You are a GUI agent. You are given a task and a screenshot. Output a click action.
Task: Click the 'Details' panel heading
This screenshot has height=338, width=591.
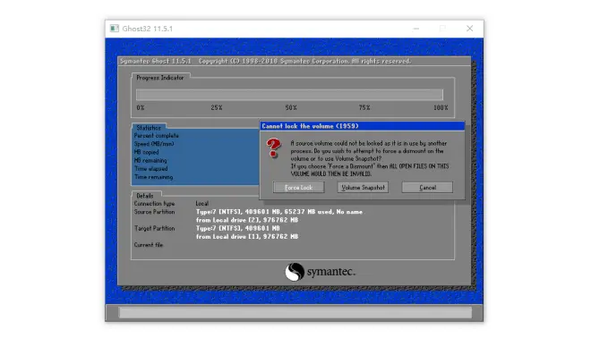pos(145,196)
